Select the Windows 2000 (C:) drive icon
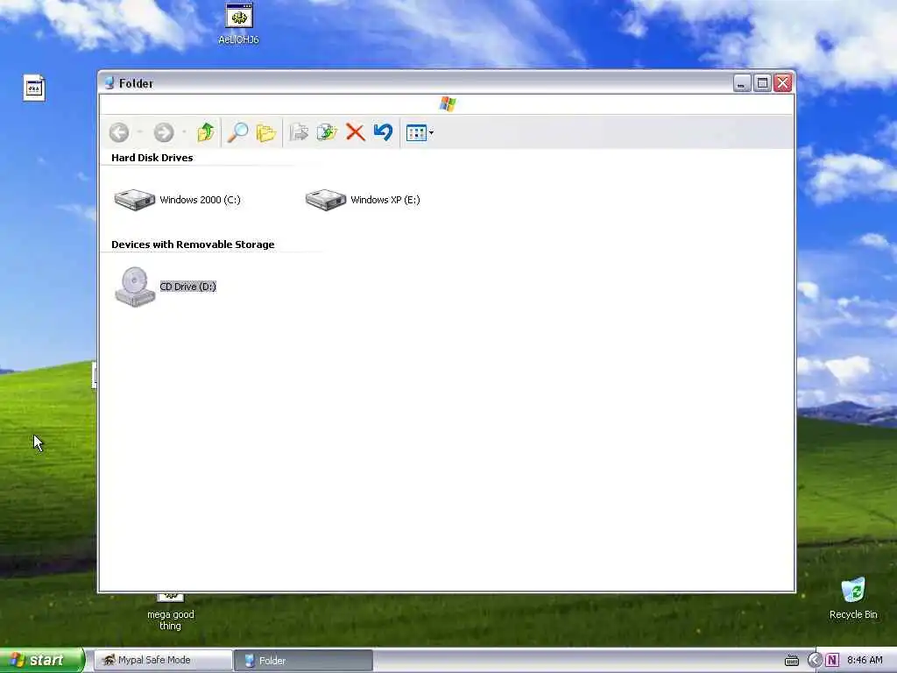 tap(134, 200)
